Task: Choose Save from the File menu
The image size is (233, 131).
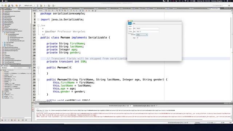Action: coord(130,29)
